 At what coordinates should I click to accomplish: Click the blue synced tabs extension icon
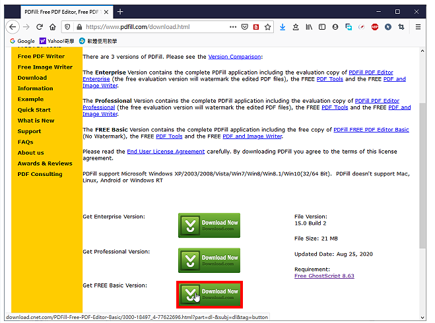[349, 27]
